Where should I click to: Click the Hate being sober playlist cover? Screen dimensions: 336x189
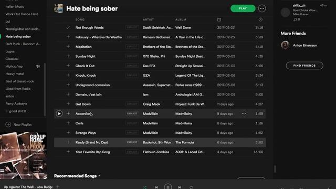[x=58, y=8]
